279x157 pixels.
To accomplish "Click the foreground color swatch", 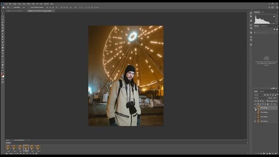I will (2, 75).
